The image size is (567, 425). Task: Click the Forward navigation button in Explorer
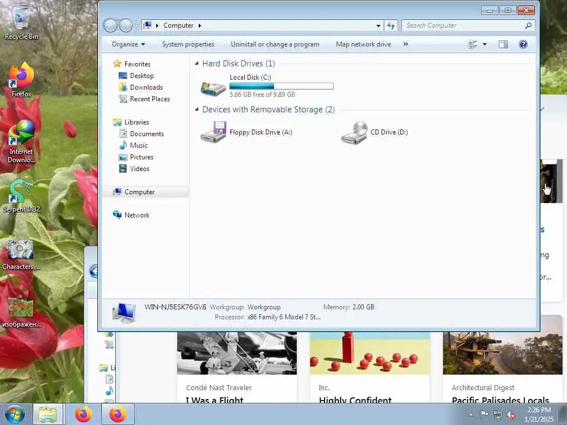[x=126, y=25]
